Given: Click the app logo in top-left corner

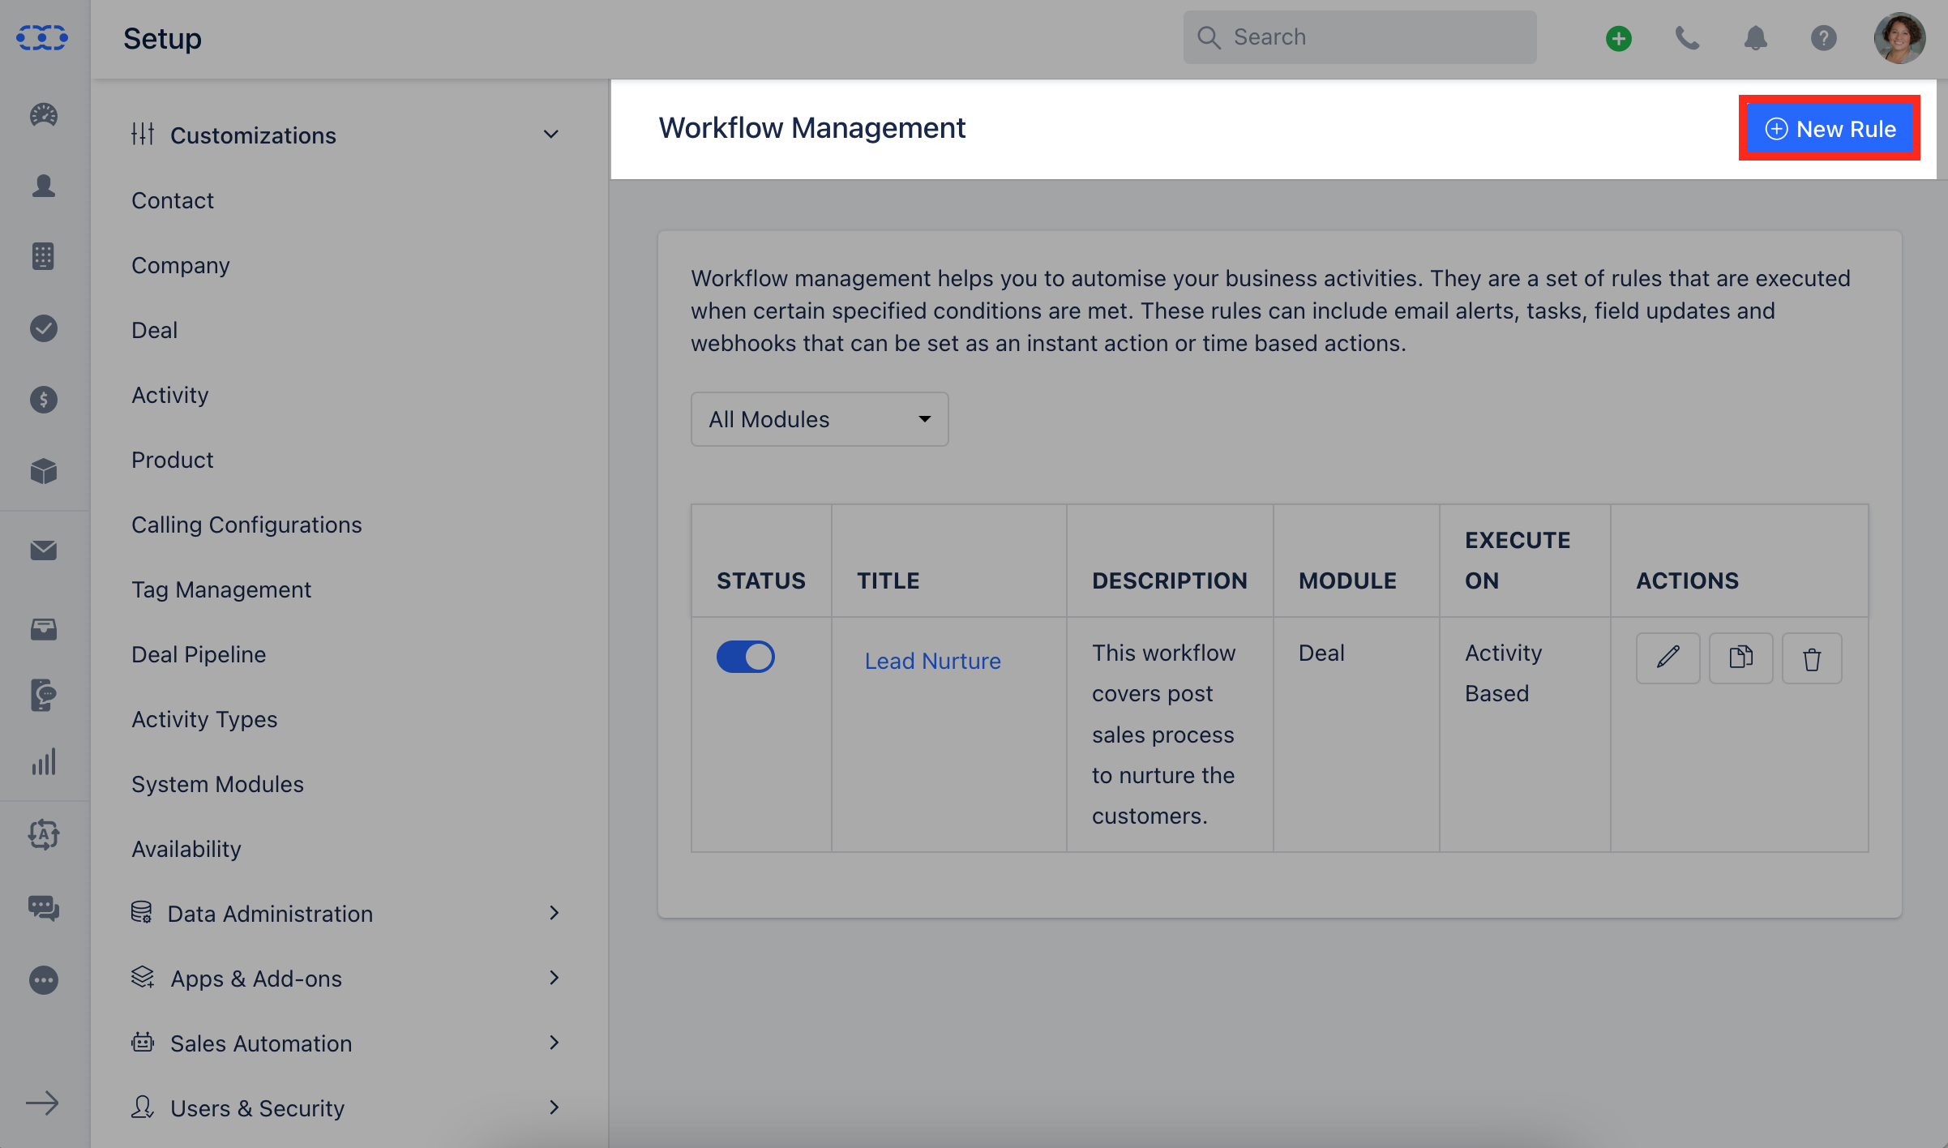Looking at the screenshot, I should pyautogui.click(x=42, y=37).
